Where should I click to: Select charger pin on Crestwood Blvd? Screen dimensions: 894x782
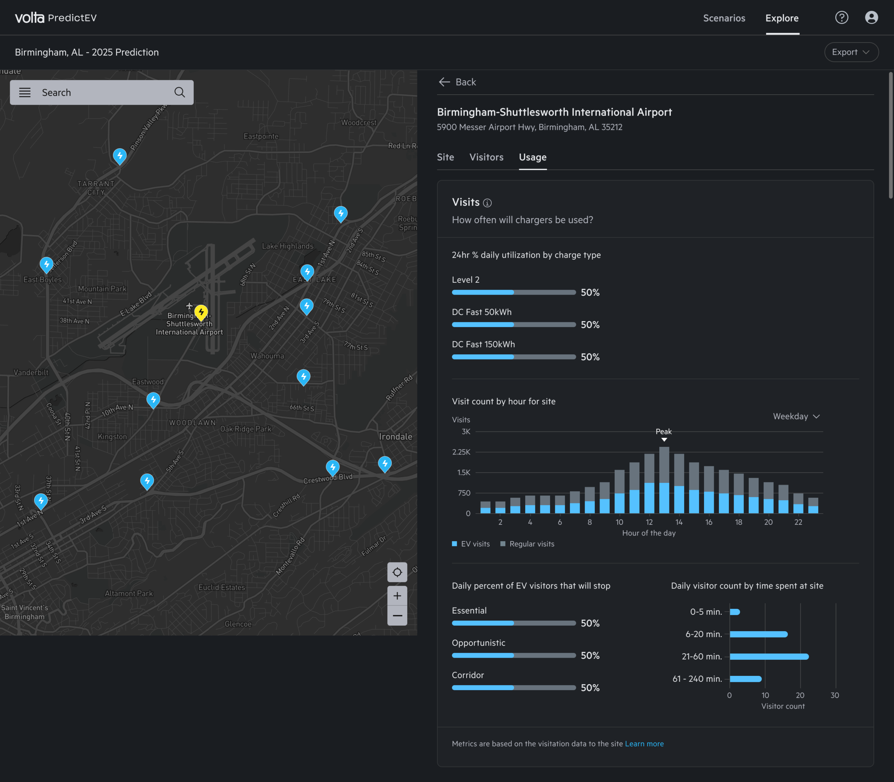click(332, 468)
